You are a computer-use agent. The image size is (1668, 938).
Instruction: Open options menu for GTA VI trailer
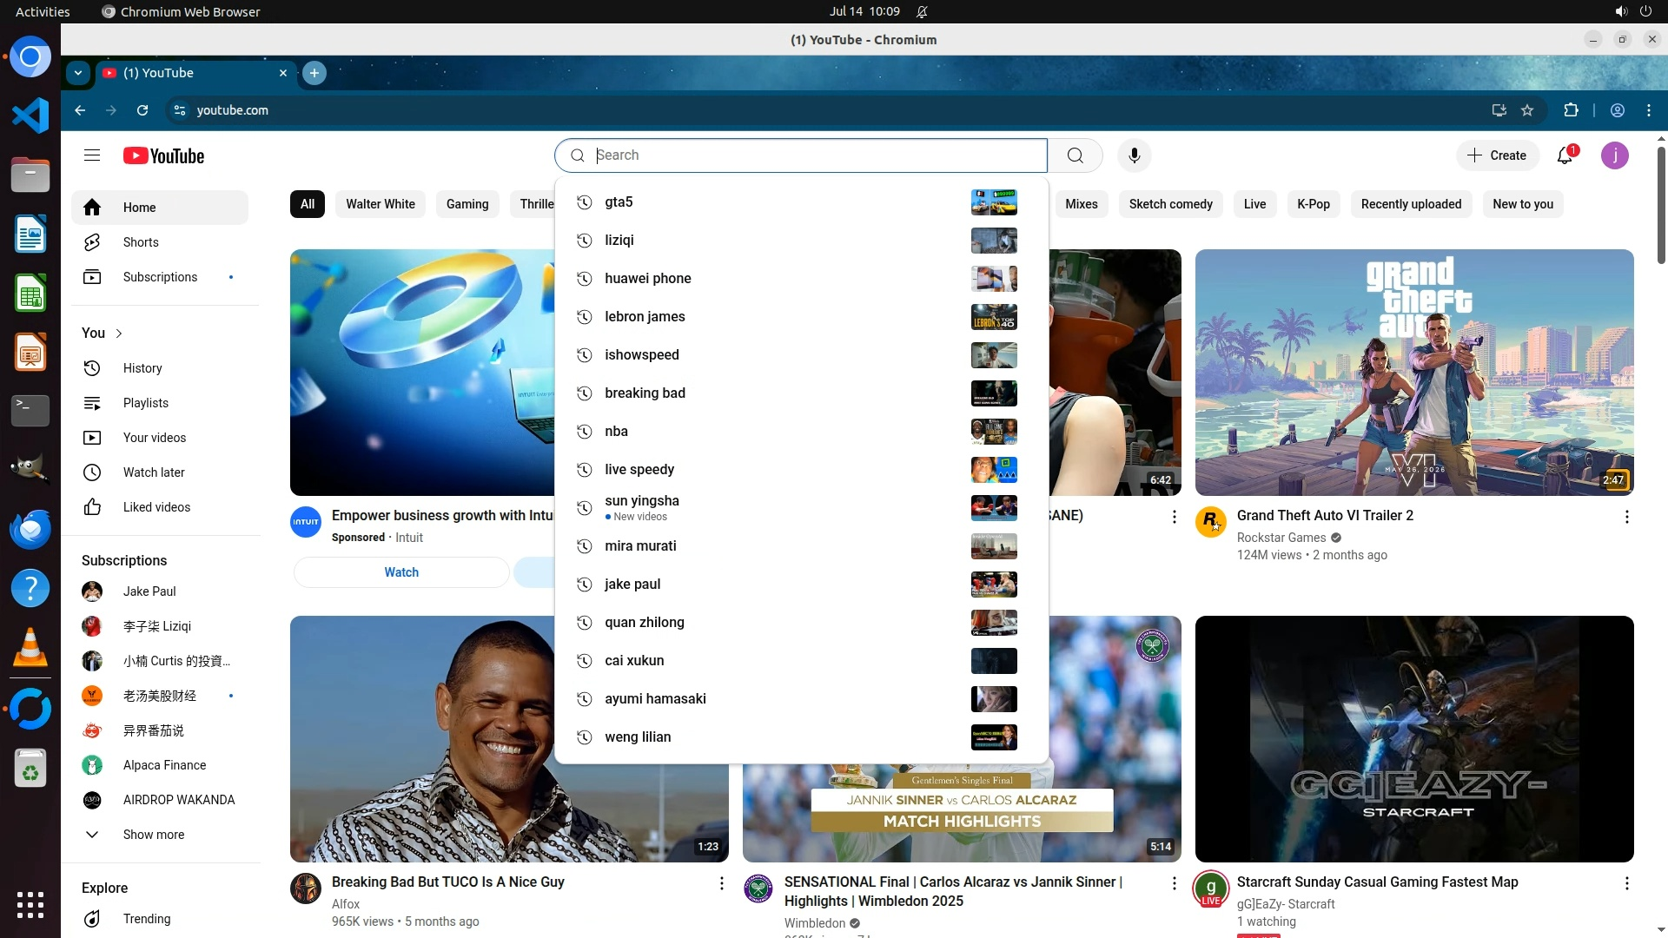(1626, 517)
